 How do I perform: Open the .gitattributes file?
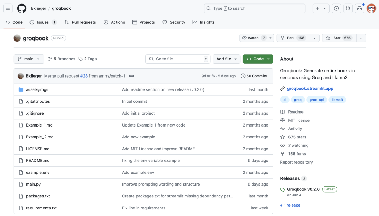tap(38, 101)
